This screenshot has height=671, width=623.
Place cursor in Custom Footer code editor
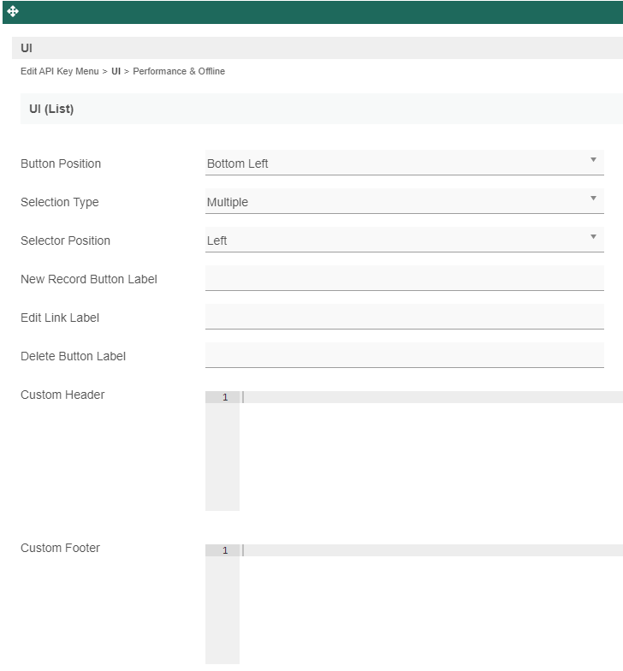[x=431, y=604]
